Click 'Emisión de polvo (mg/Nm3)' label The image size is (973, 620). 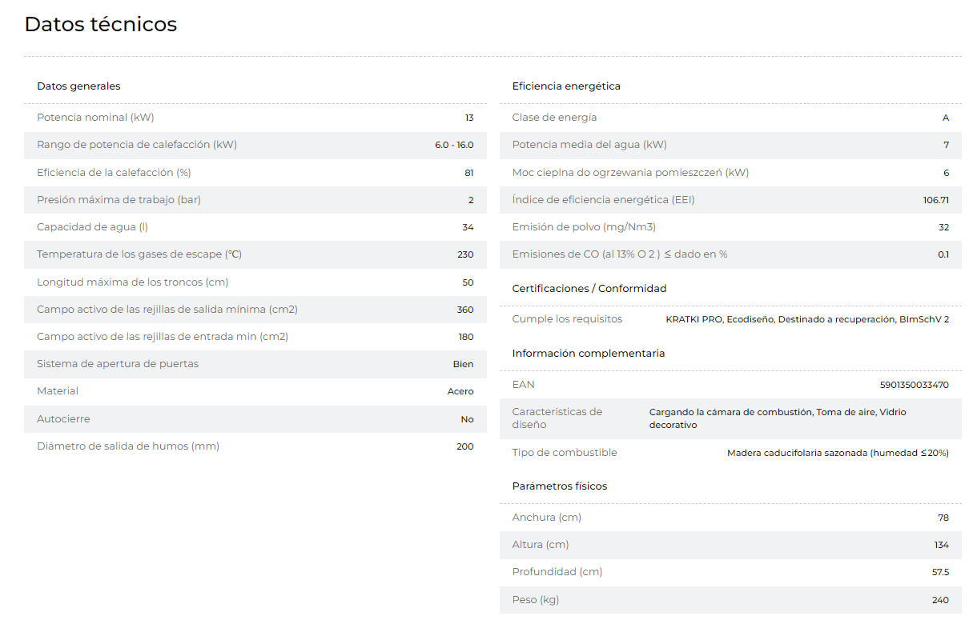(x=584, y=227)
